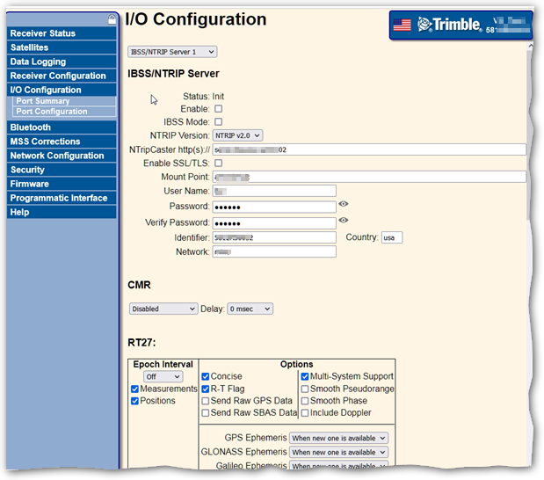
Task: Click the Mount Point input field
Action: (369, 177)
